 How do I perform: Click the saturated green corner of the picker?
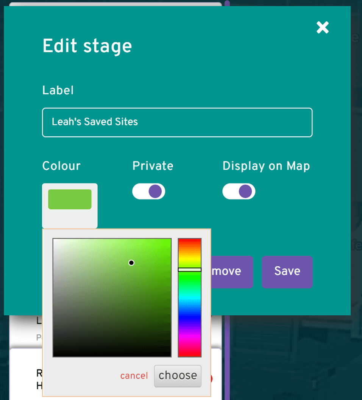coord(169,241)
